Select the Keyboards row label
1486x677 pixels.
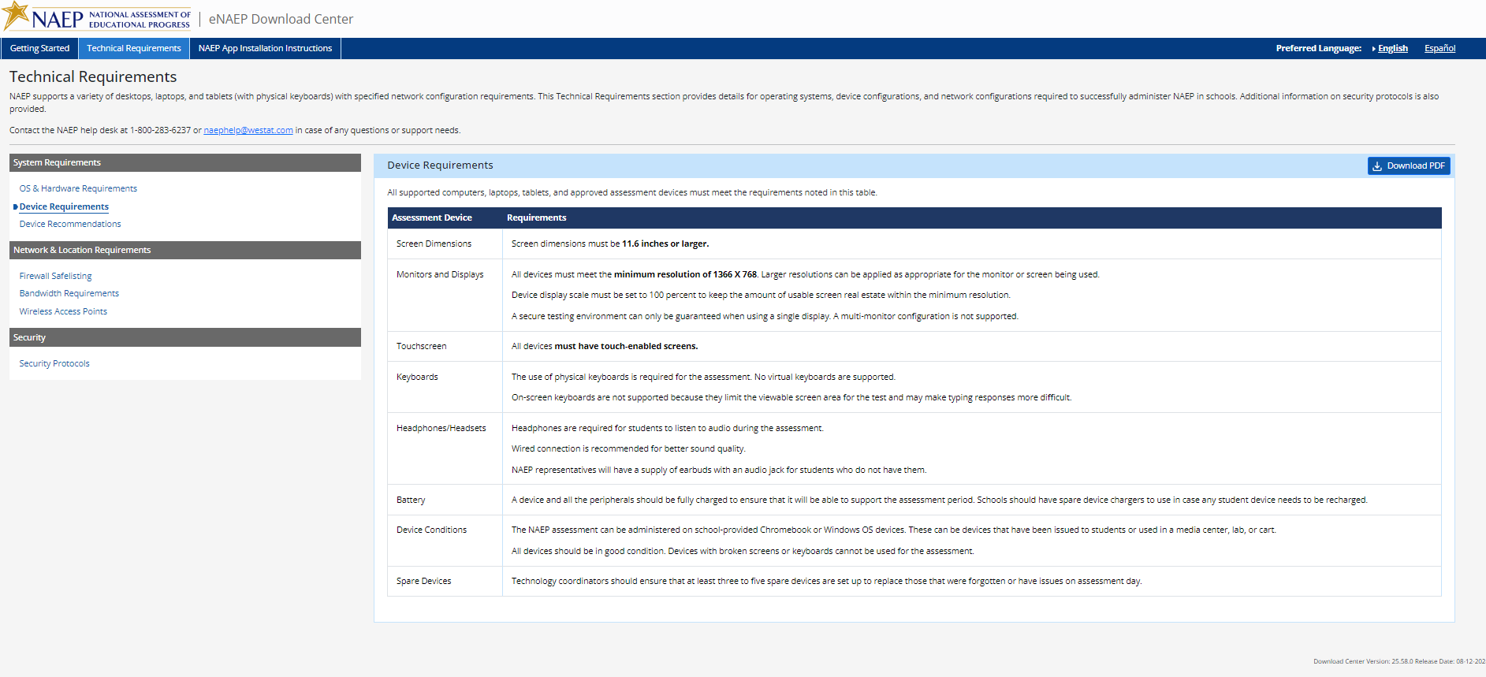(x=417, y=377)
